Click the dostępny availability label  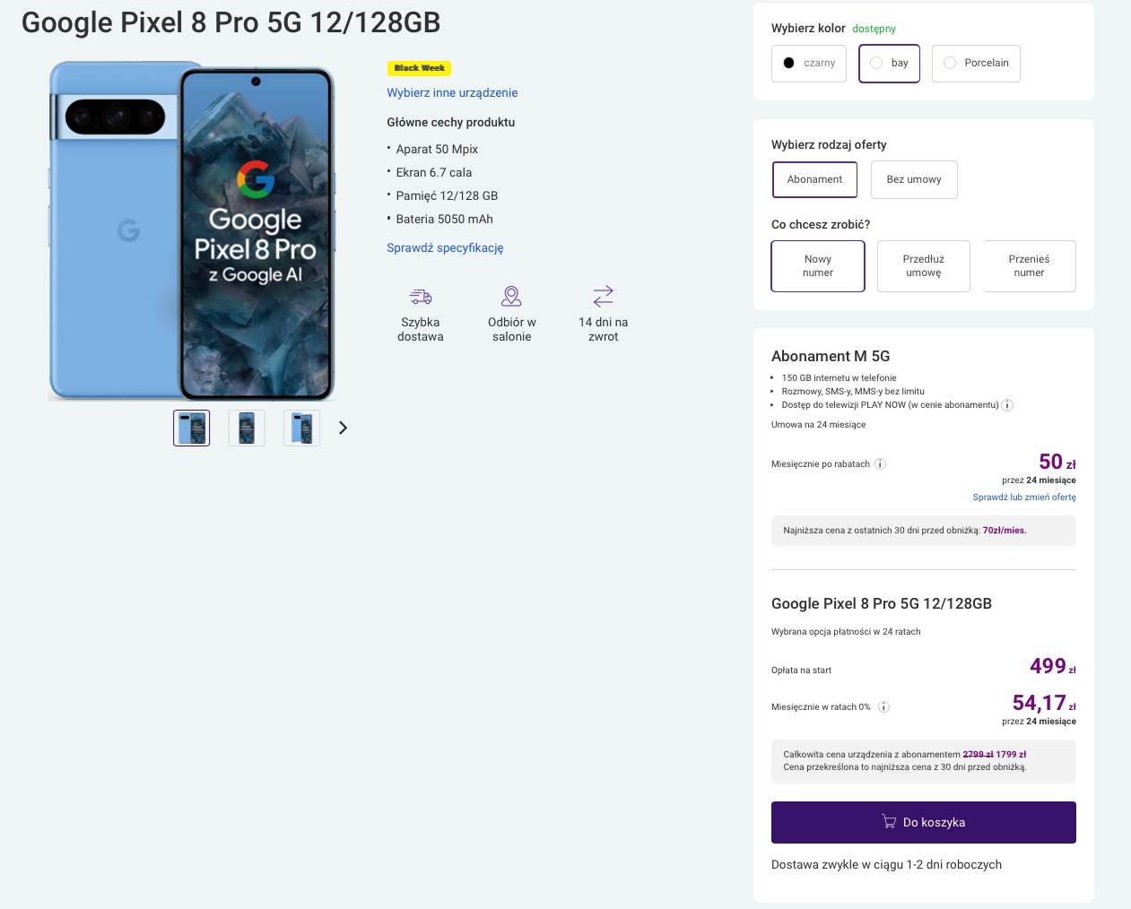874,30
